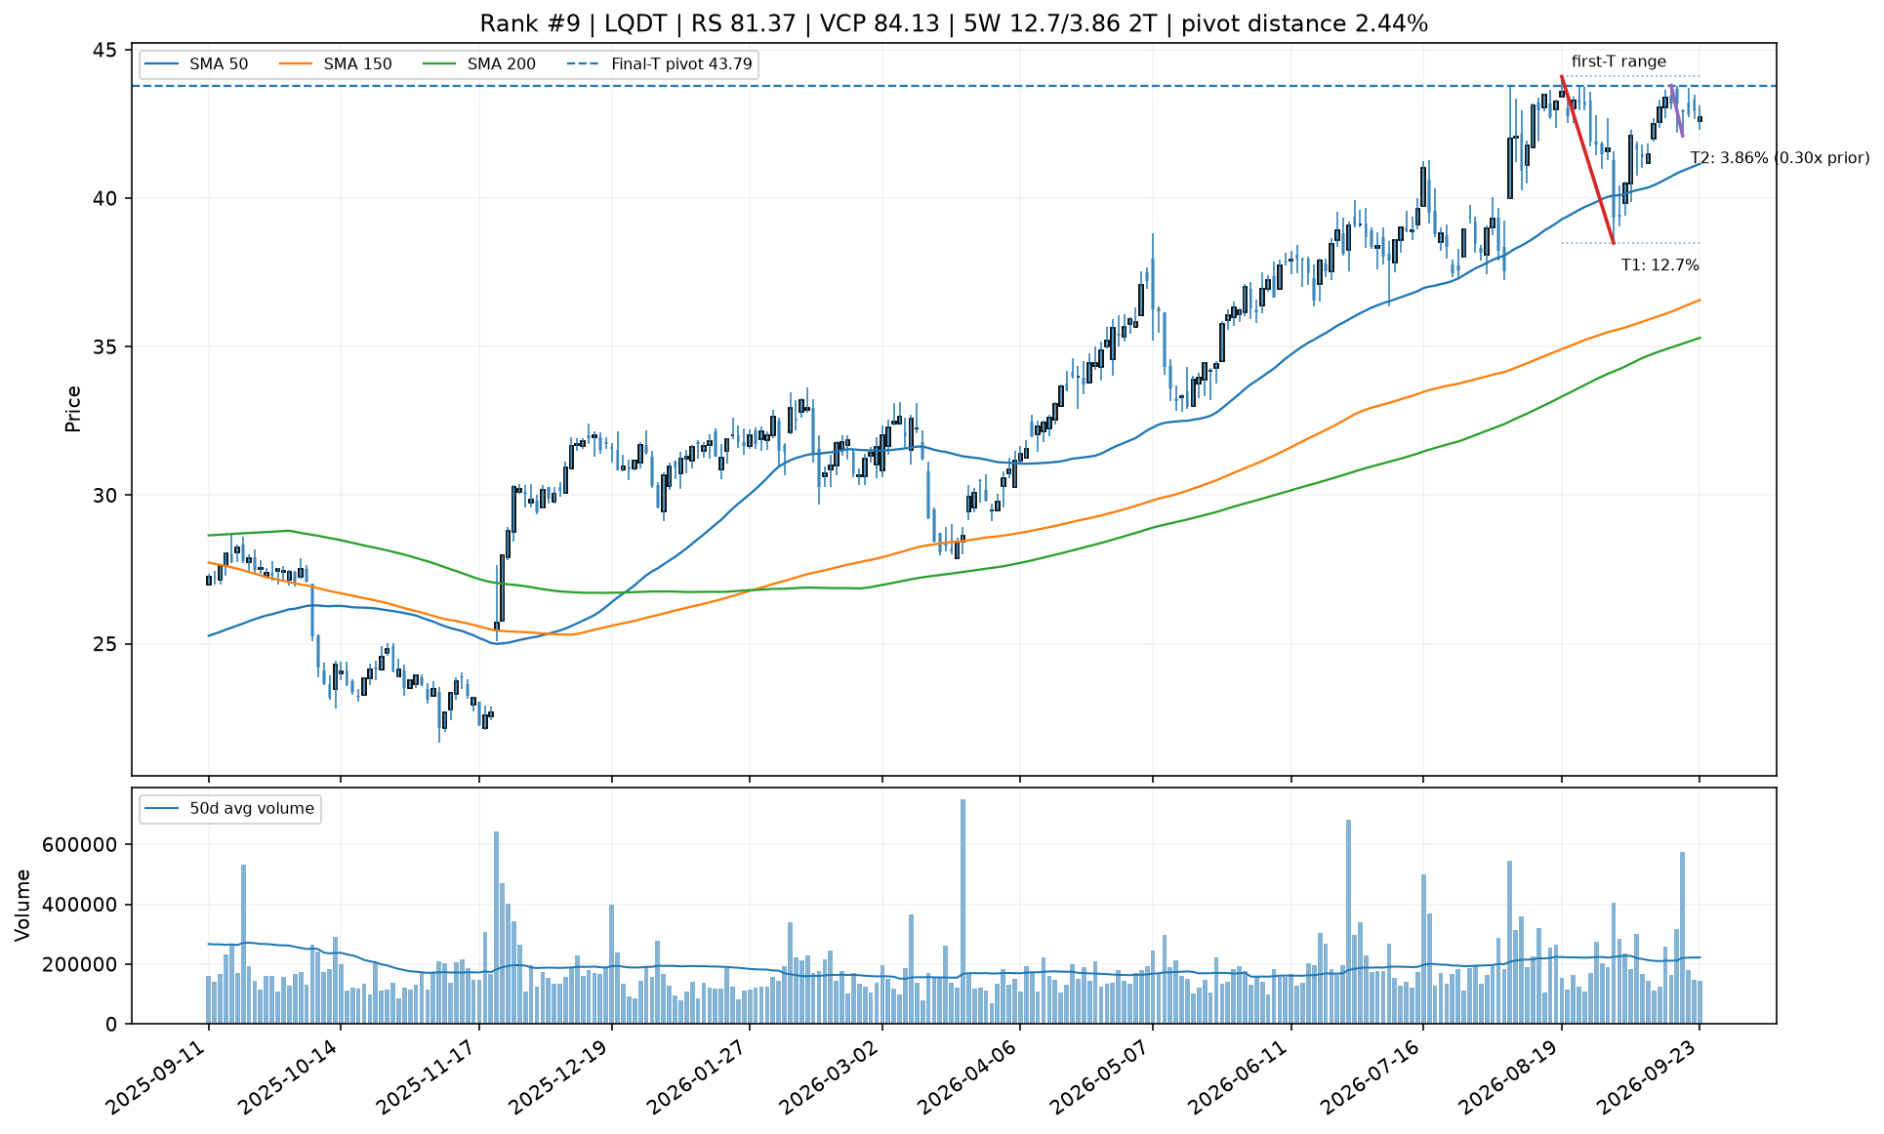The image size is (1884, 1134).
Task: Select the SMA 50 legend entry
Action: tap(196, 64)
